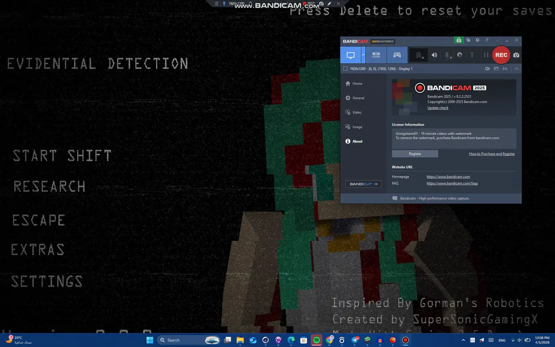Select RESEARCH in the game menu
Screen dimensions: 555x347
(49, 186)
